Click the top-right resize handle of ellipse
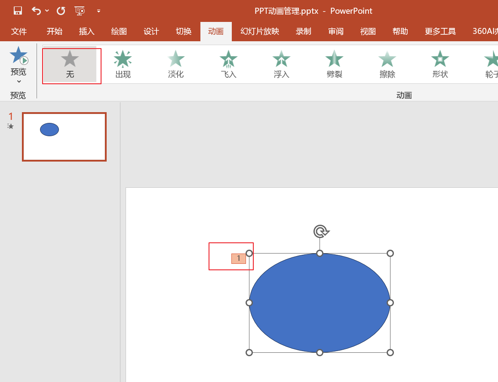This screenshot has width=498, height=382. (x=390, y=253)
